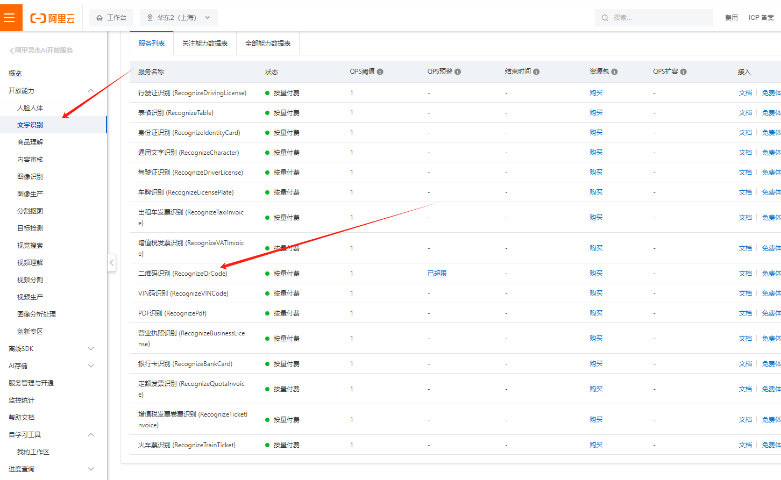Click service name 驾驶证识别 (RecognizeDriverLicense)
Viewport: 781px width, 480px height.
click(x=191, y=173)
